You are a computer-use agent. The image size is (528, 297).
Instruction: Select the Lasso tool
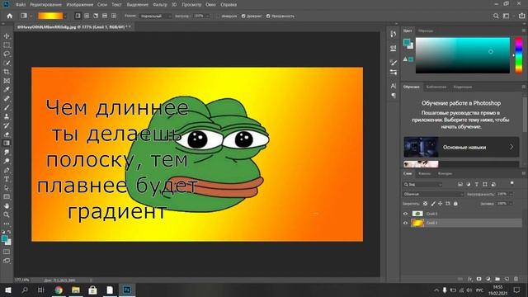[7, 54]
